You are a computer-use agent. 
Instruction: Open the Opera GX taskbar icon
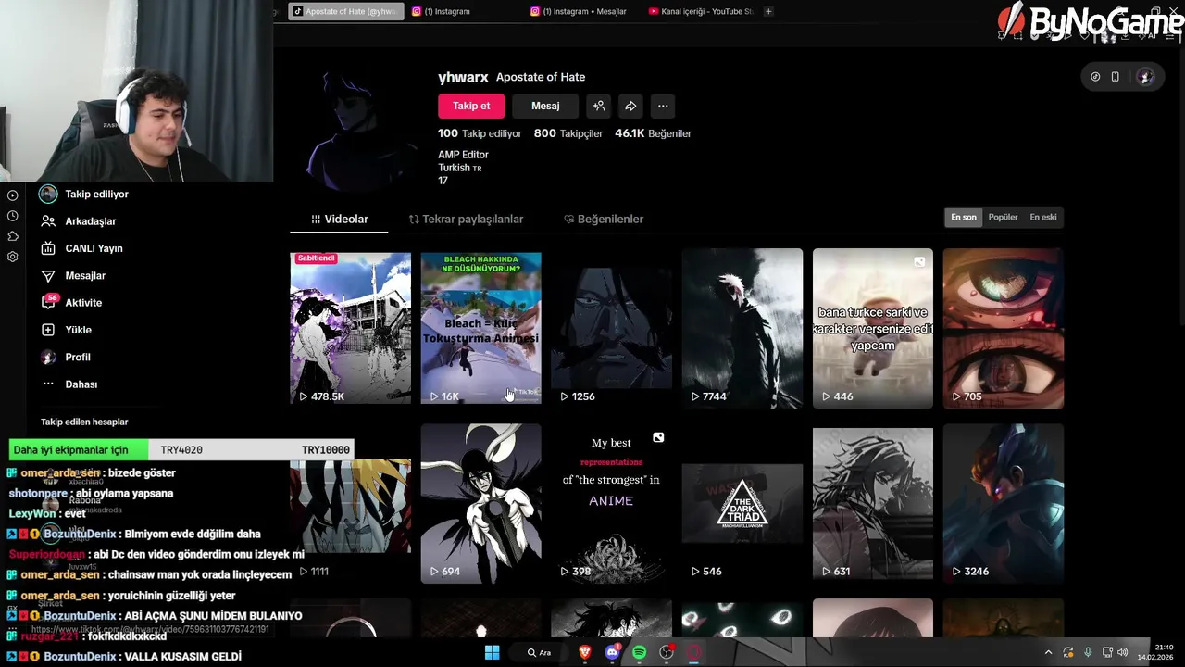pyautogui.click(x=693, y=652)
